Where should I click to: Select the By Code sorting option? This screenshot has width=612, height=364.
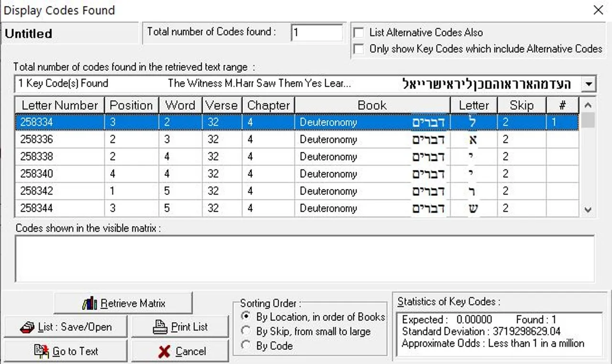[246, 345]
